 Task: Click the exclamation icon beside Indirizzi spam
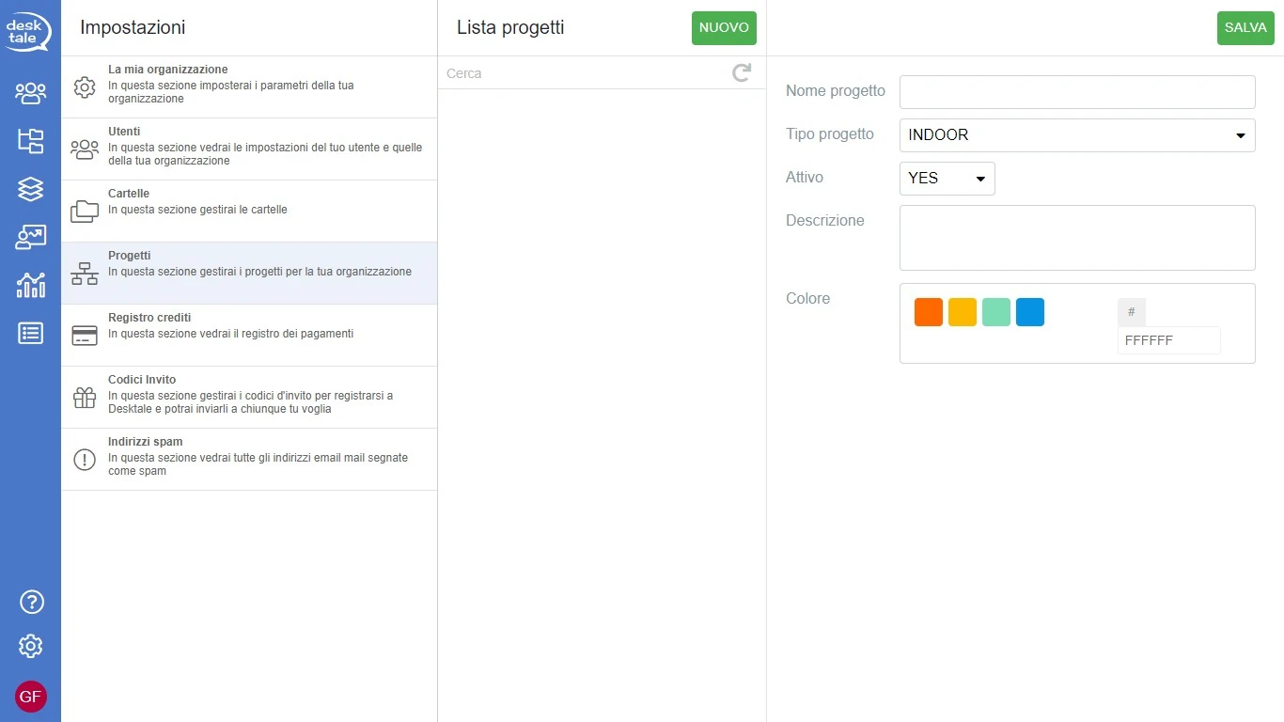pyautogui.click(x=85, y=460)
